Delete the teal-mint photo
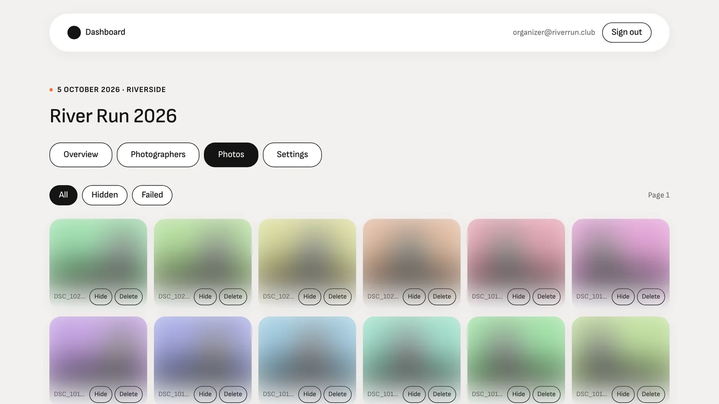Image resolution: width=719 pixels, height=404 pixels. 442,394
